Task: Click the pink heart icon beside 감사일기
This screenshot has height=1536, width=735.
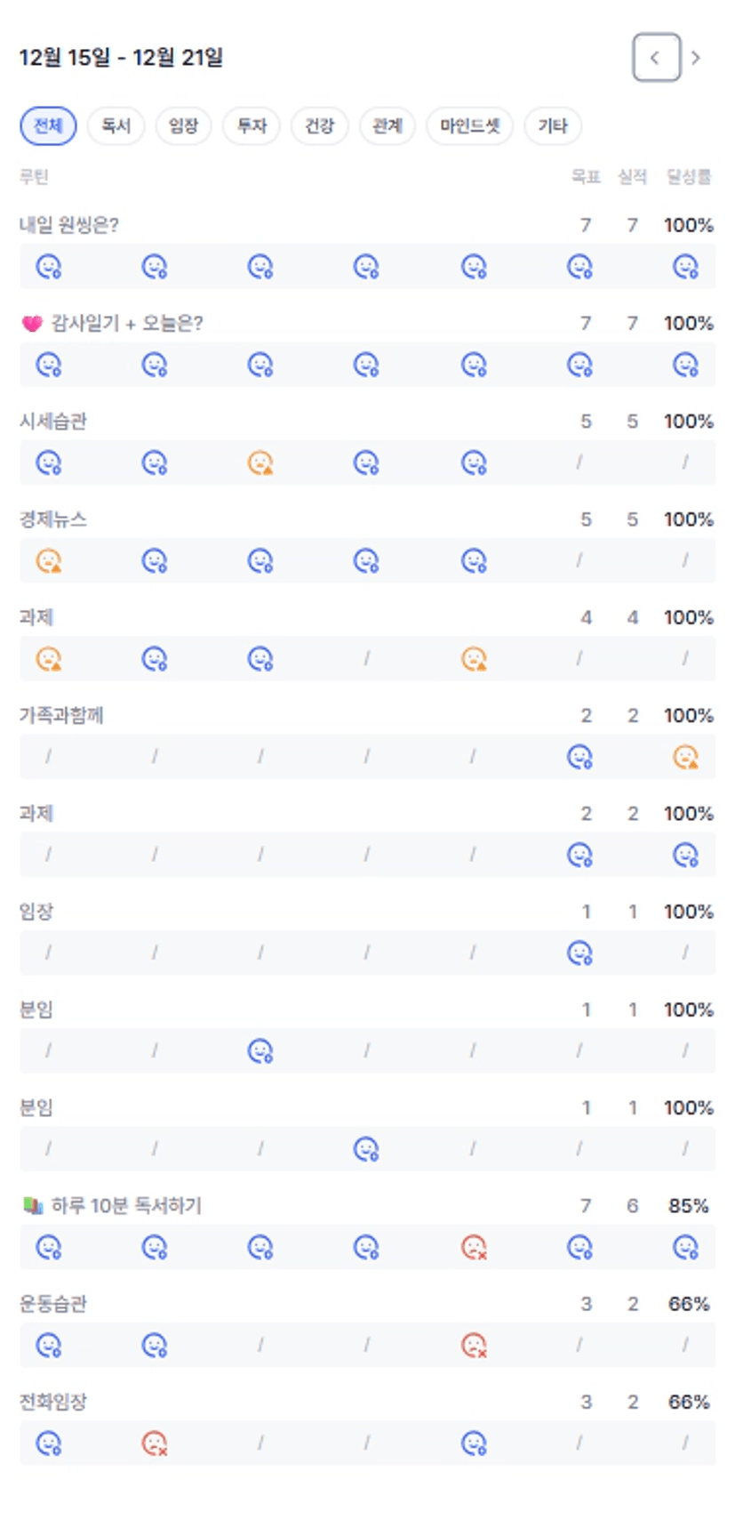Action: [x=32, y=324]
